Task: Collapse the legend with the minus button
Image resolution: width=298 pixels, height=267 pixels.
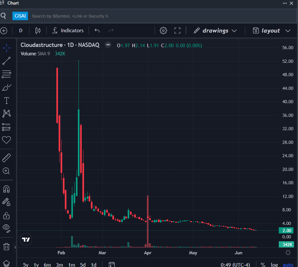Action: click(x=108, y=45)
